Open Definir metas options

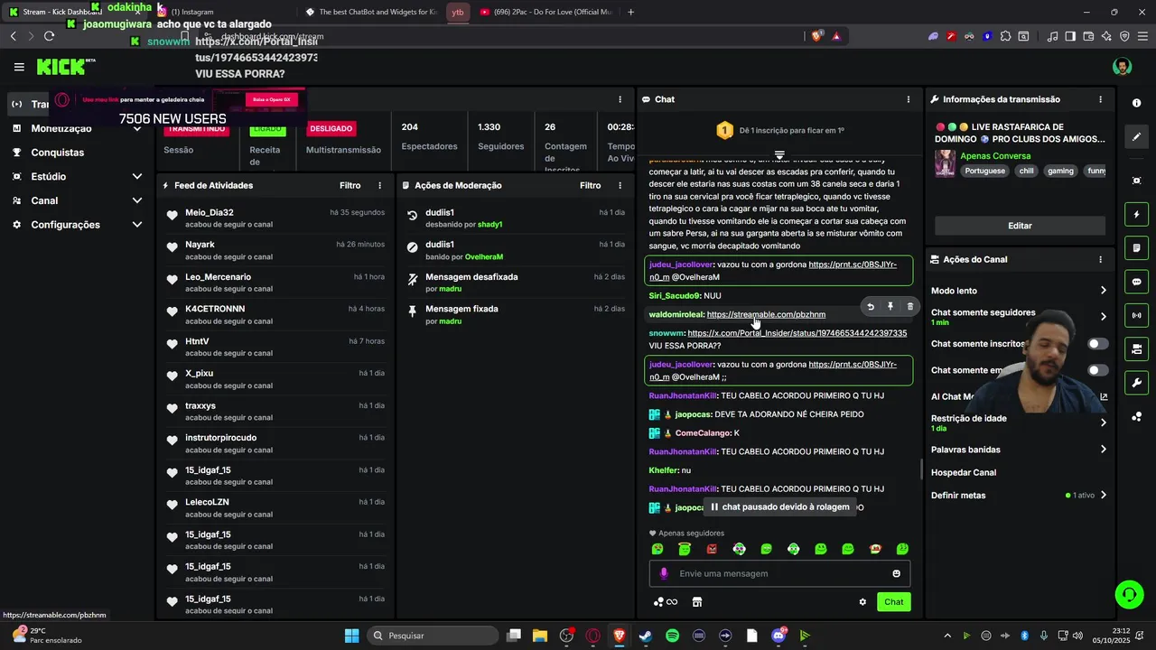1103,496
